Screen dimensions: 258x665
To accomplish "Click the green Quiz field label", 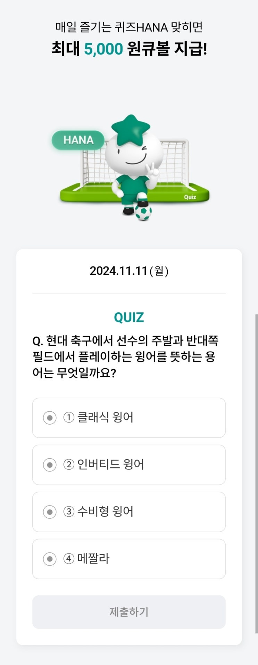I will (x=190, y=197).
